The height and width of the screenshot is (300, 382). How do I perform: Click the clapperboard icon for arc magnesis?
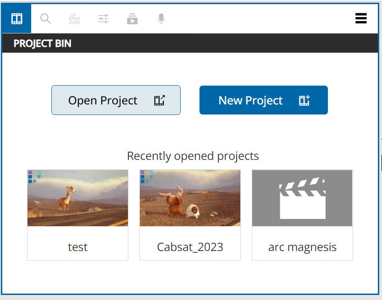point(302,198)
